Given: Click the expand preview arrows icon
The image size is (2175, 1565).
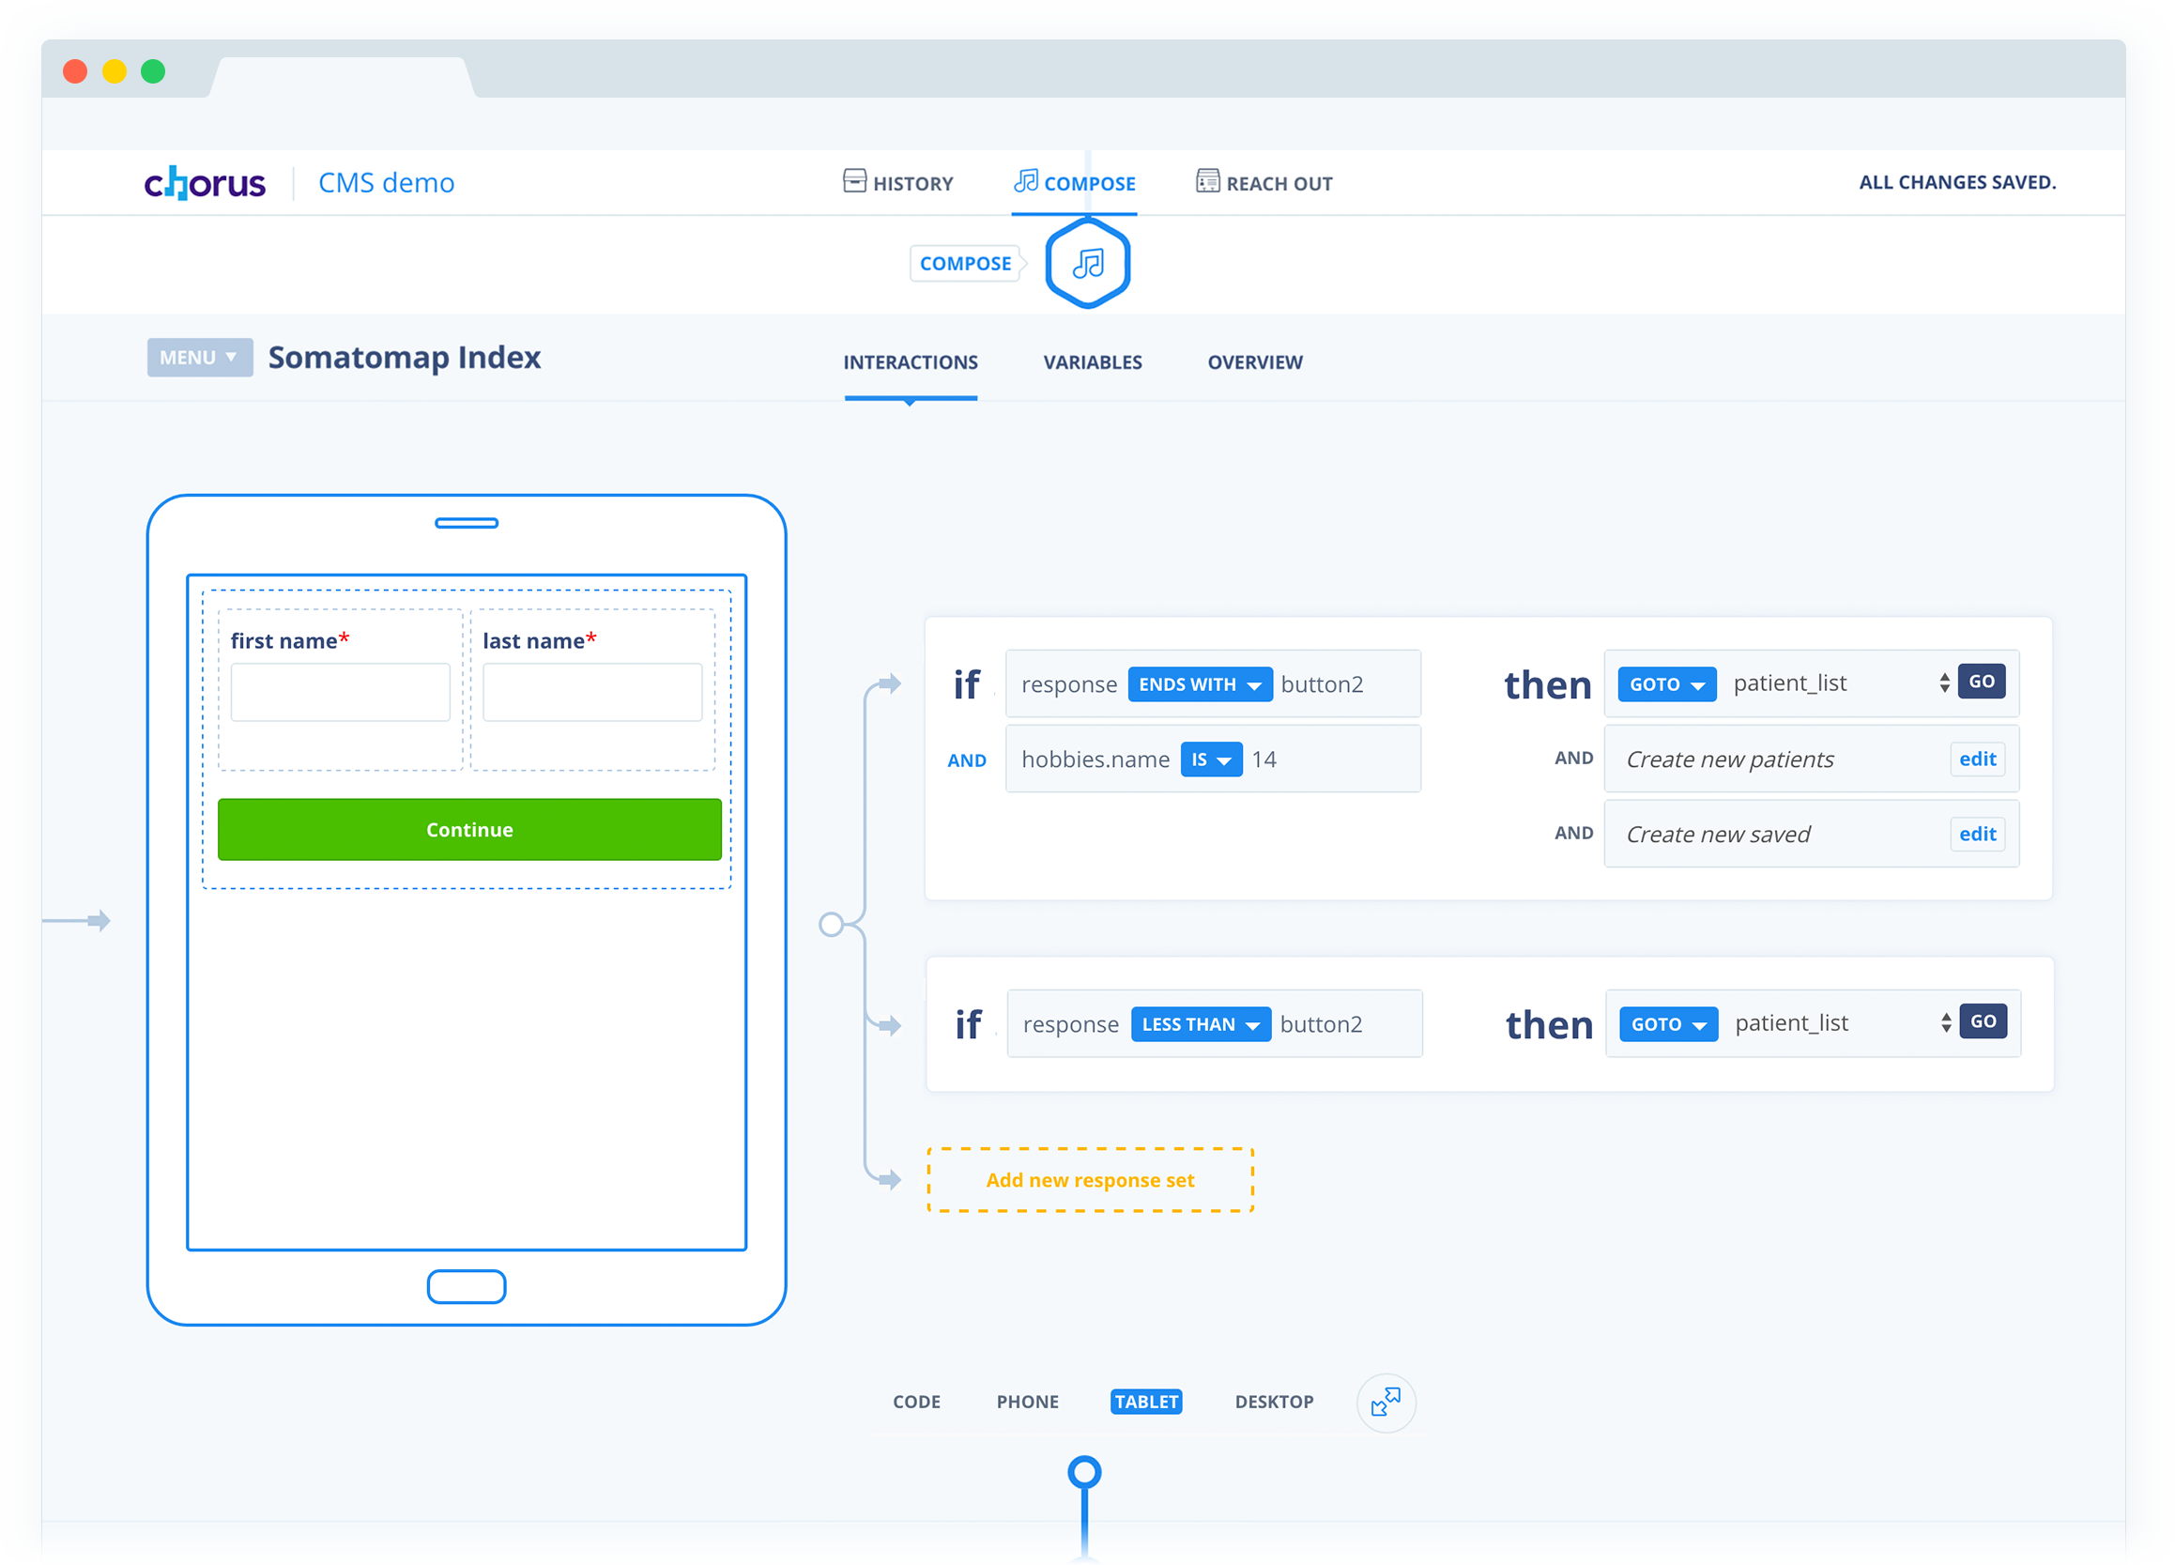Looking at the screenshot, I should pos(1385,1402).
